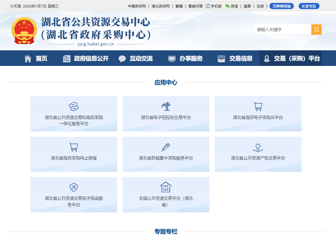Viewport: 336px width, 239px height.
Task: Click the building icon national trading platform
Action: point(166,187)
